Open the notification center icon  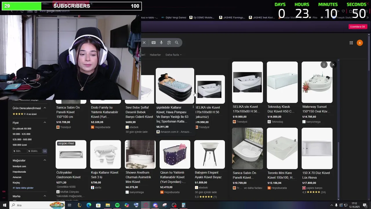tap(365, 205)
